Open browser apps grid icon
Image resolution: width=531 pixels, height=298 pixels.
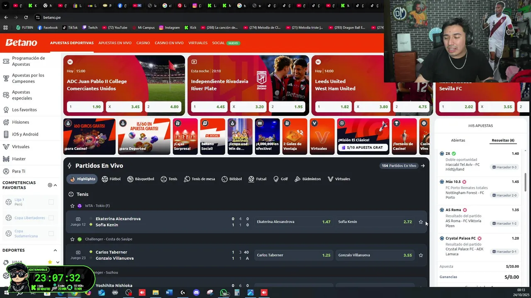[x=5, y=28]
